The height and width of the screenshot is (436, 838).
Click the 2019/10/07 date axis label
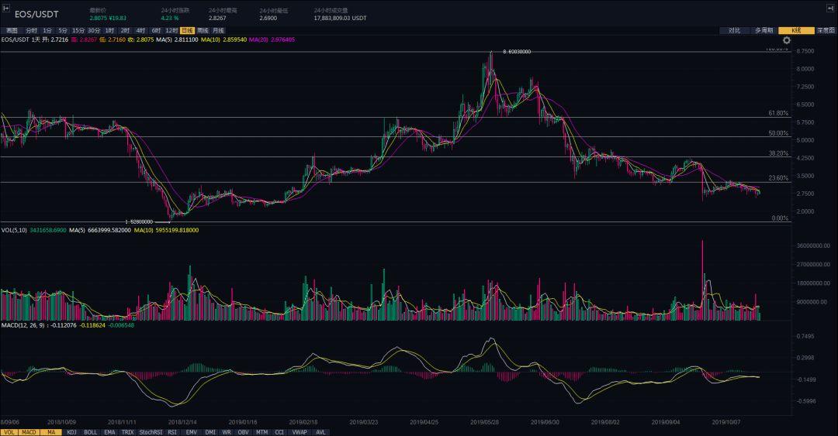tap(726, 421)
